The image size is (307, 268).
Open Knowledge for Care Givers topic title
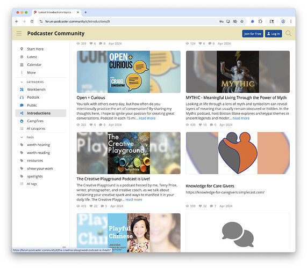click(x=210, y=186)
